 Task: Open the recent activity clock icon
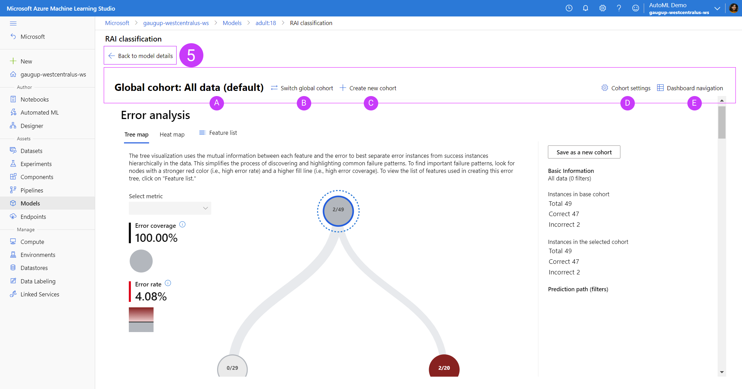(x=569, y=8)
